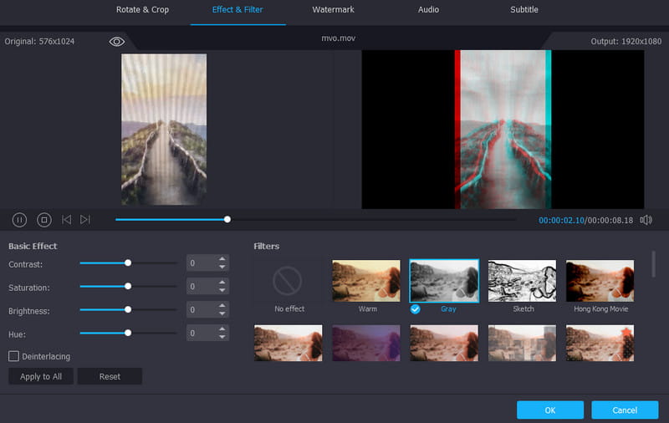Decrease Hue with the down arrow
This screenshot has width=669, height=423.
pyautogui.click(x=222, y=337)
